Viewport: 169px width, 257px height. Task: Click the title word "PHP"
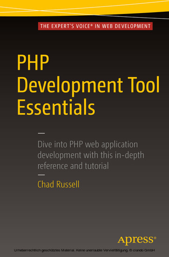33,63
